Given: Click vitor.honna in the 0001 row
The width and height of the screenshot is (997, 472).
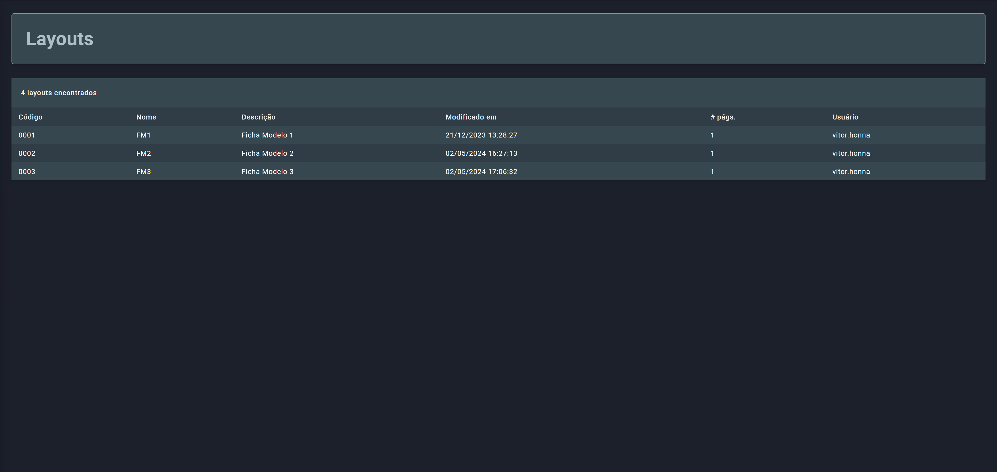Looking at the screenshot, I should [851, 135].
